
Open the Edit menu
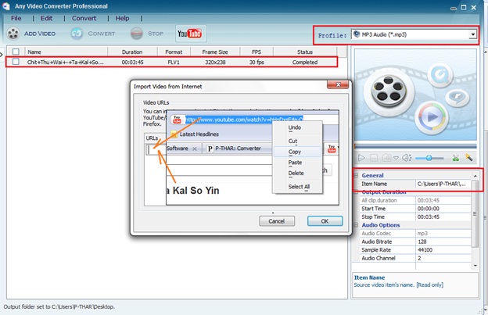pos(46,18)
